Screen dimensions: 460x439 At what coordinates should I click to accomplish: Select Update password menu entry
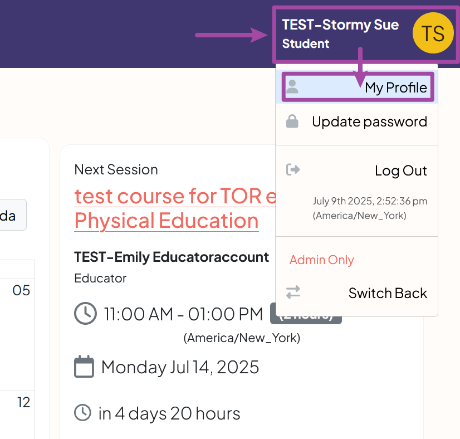tap(369, 121)
